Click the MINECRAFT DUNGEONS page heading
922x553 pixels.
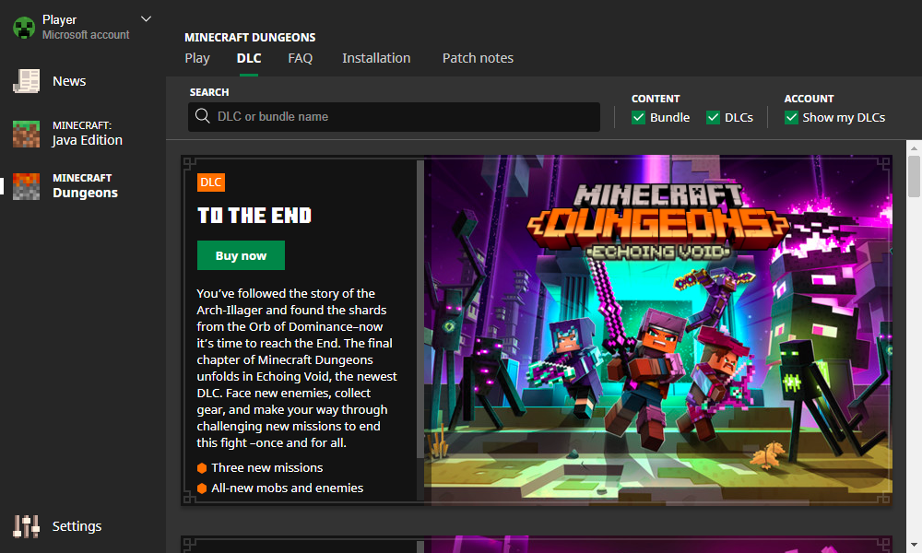point(250,37)
